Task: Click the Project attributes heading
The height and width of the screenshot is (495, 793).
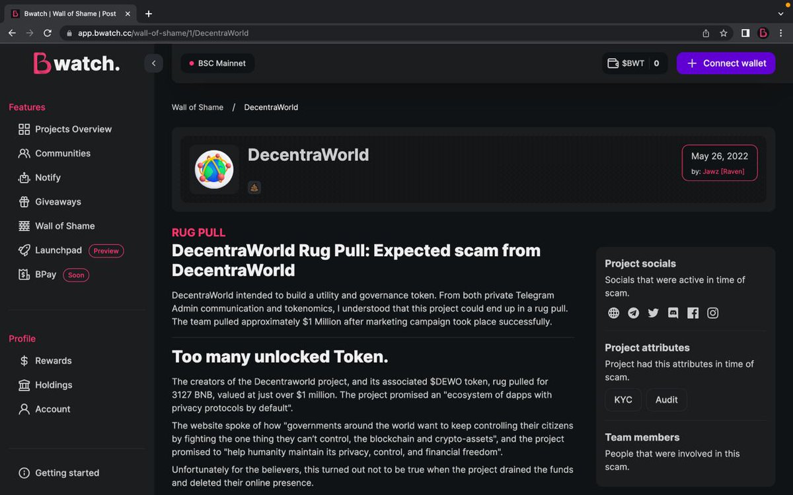Action: pos(647,348)
